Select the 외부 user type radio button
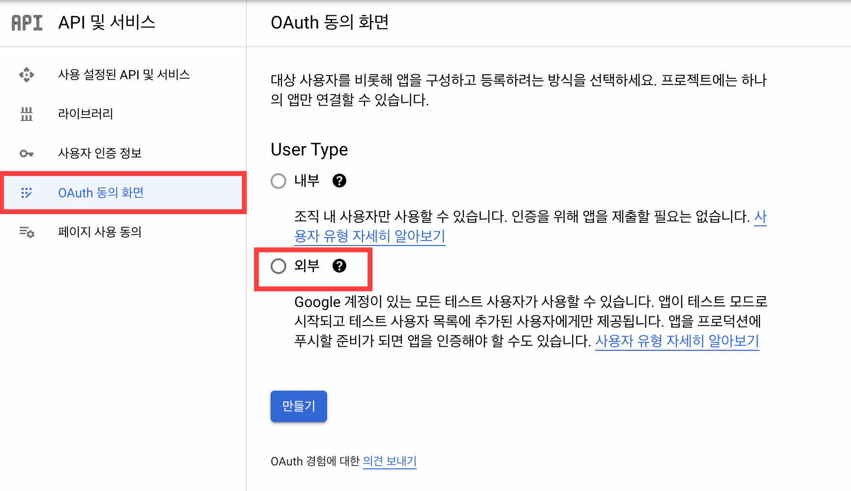Screen dimensions: 851x491 (x=278, y=266)
